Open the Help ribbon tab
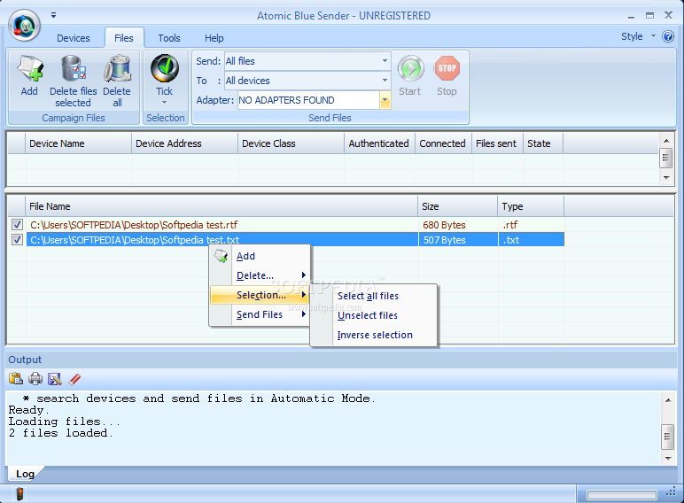Image resolution: width=684 pixels, height=503 pixels. [214, 38]
